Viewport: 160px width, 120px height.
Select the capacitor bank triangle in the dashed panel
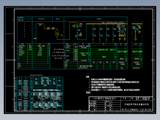pyautogui.click(x=136, y=39)
